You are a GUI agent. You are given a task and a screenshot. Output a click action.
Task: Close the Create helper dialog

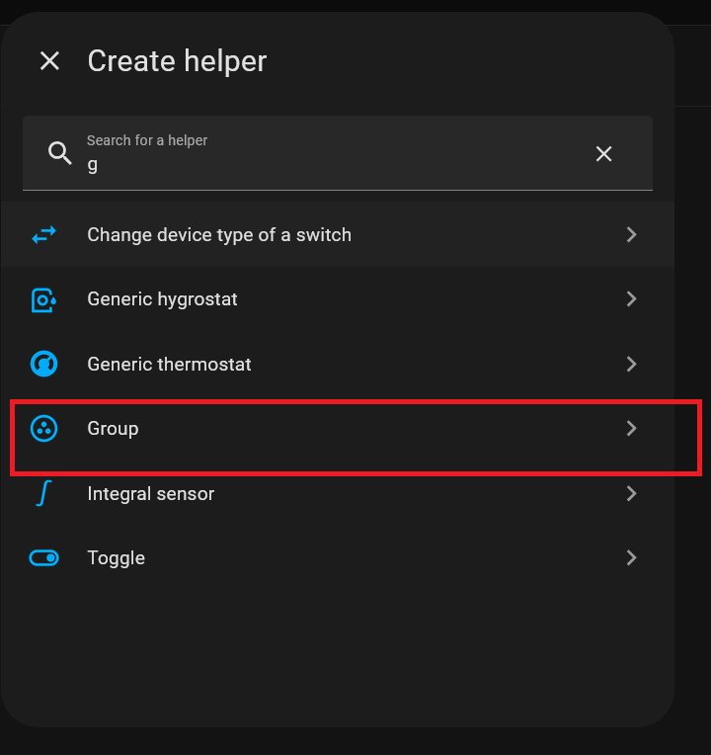[x=49, y=61]
